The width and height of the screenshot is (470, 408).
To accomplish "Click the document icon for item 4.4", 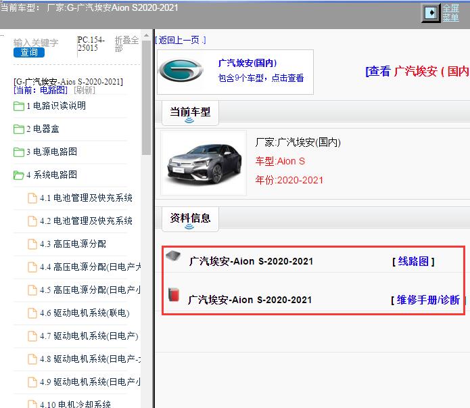I will [32, 267].
